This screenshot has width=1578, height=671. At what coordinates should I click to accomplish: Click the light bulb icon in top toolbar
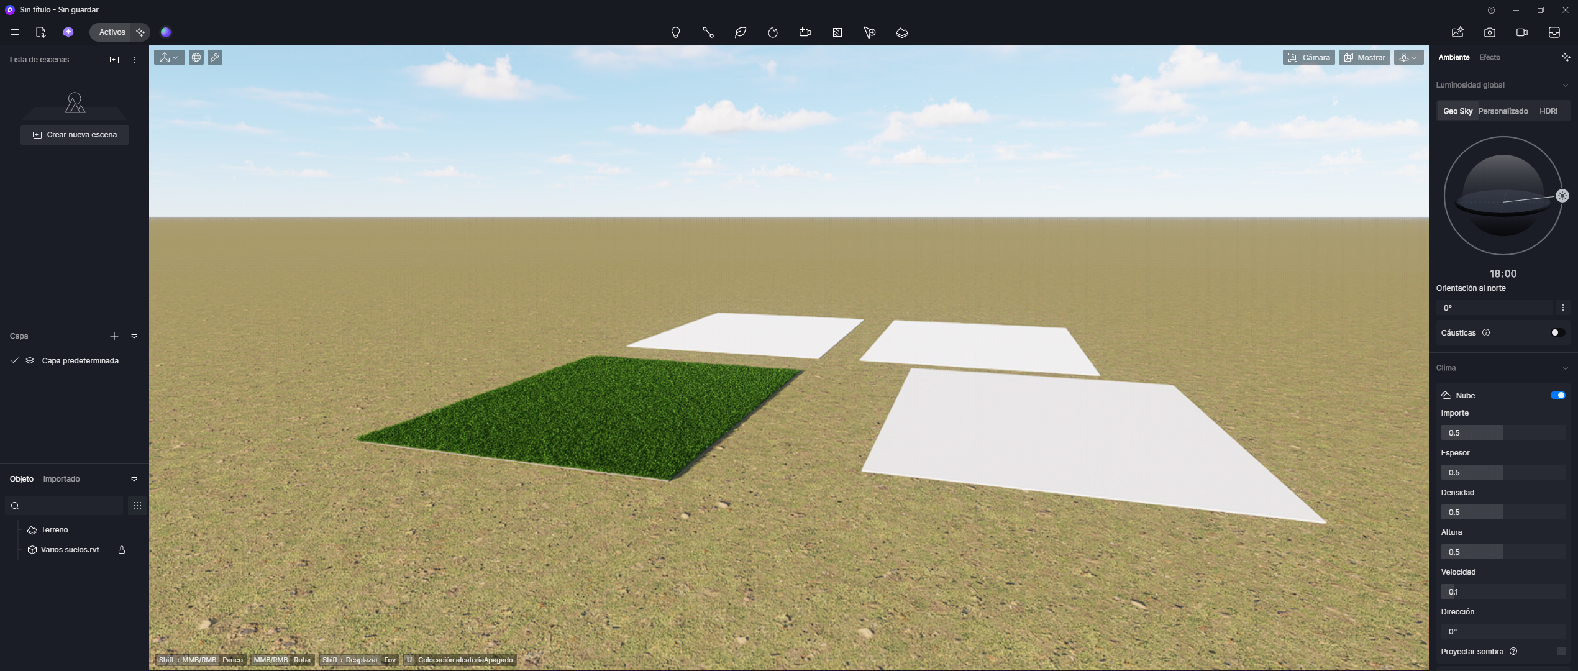(675, 32)
